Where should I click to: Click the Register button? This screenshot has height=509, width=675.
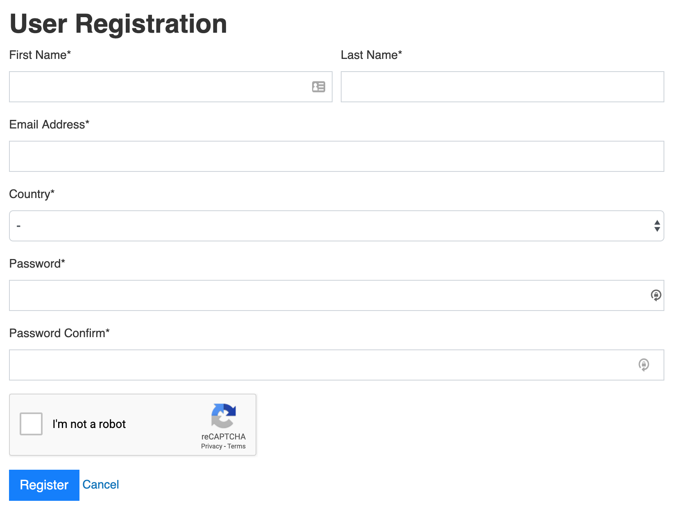pyautogui.click(x=44, y=485)
